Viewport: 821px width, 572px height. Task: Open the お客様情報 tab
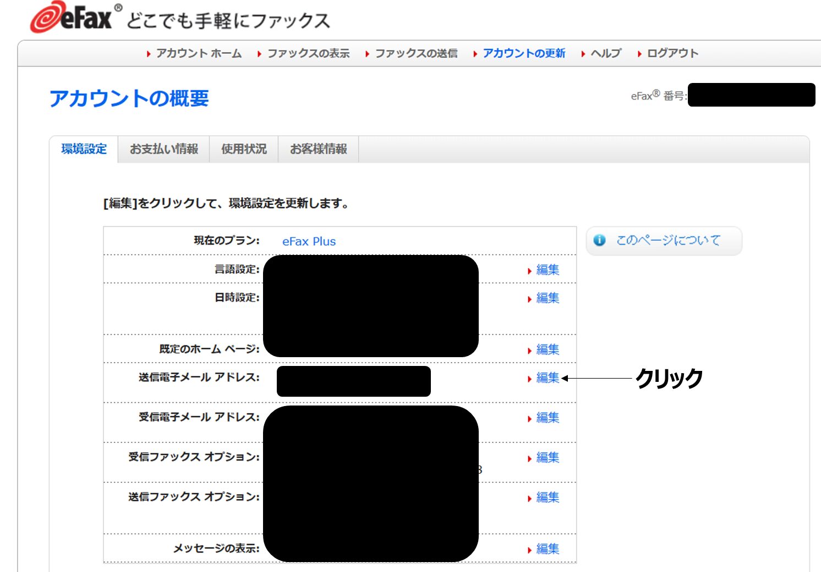[318, 148]
